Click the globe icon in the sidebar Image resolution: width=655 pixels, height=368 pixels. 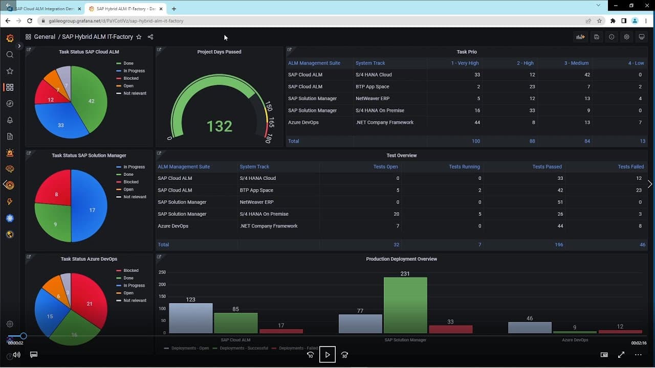(10, 235)
